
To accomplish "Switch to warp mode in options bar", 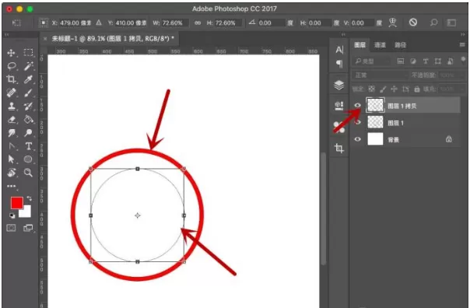I will (393, 23).
